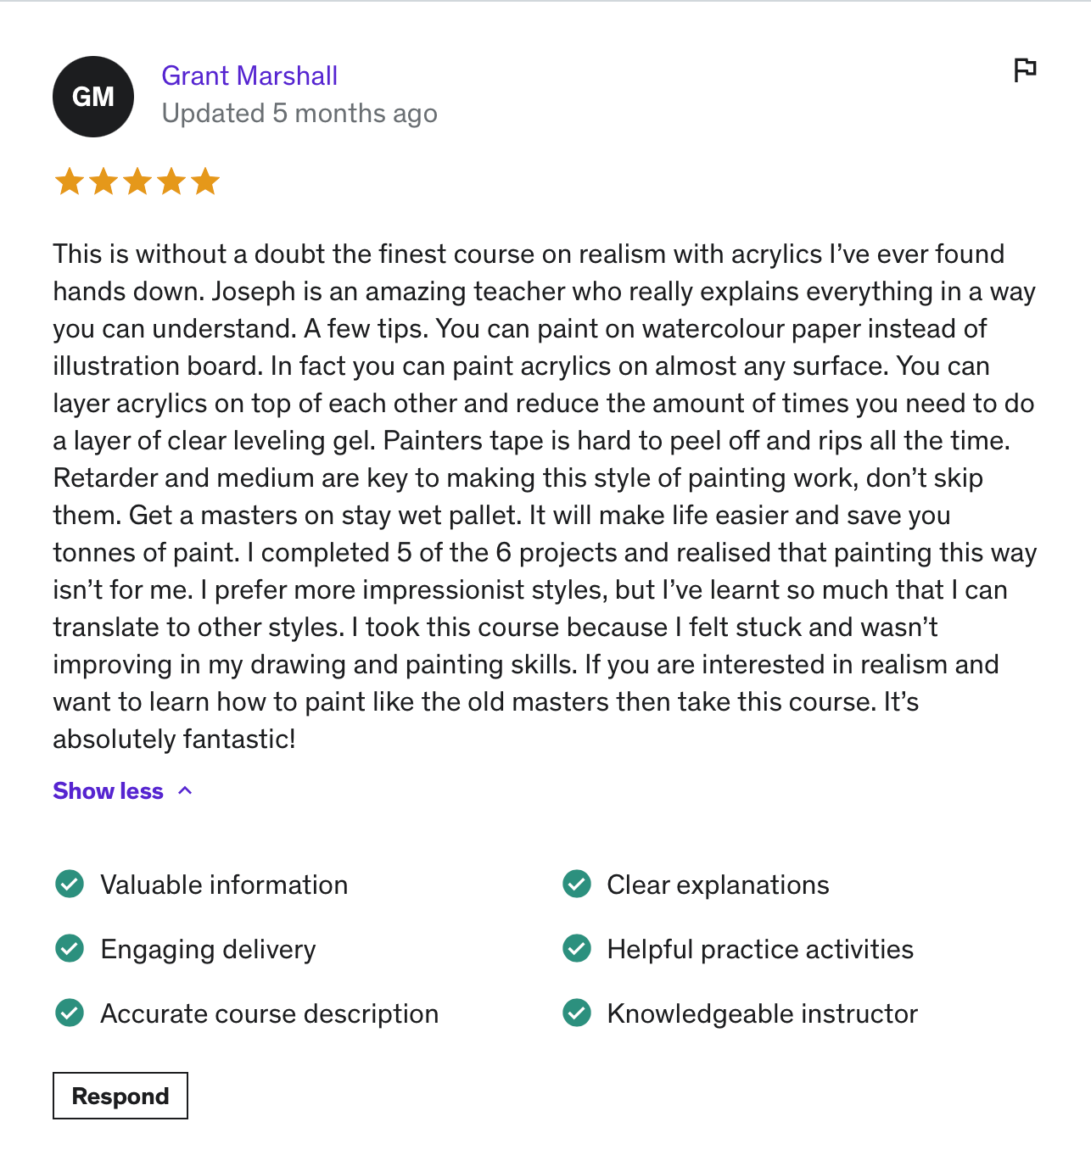
Task: Click Helpful practice activities checkmark
Action: 577,948
